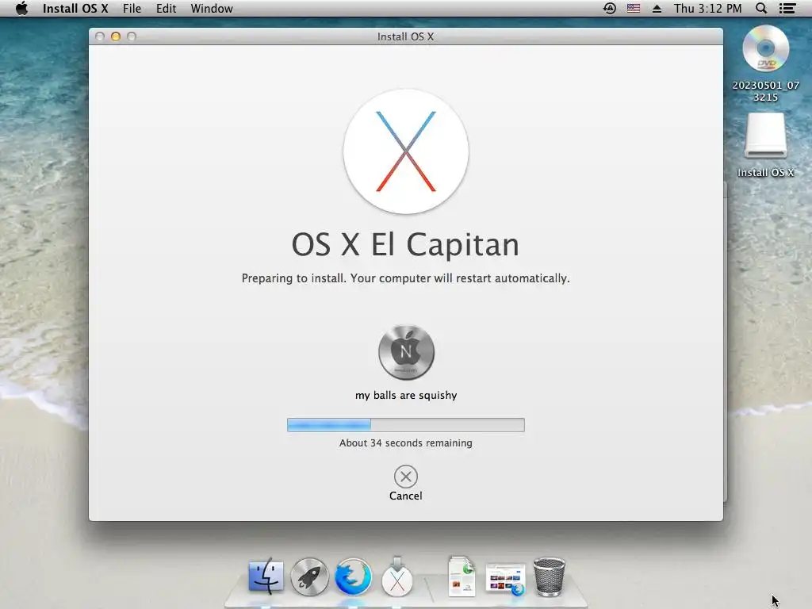This screenshot has width=812, height=609.
Task: Open the Apple menu
Action: [x=21, y=8]
